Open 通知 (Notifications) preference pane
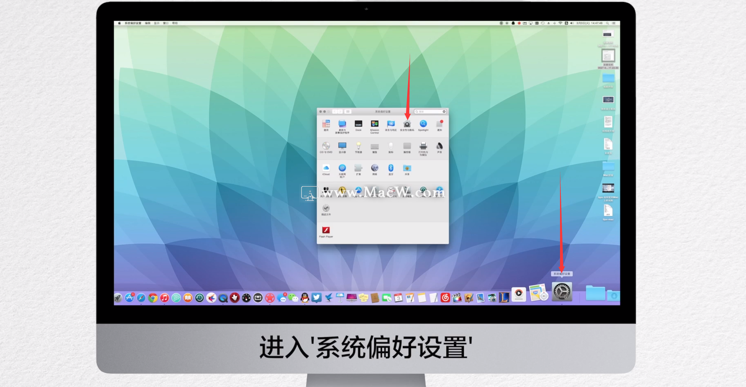The image size is (746, 387). tap(440, 125)
